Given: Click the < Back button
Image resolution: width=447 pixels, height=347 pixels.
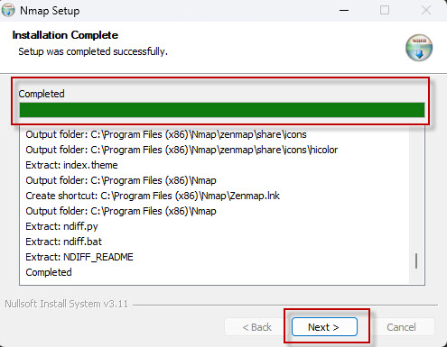Looking at the screenshot, I should [256, 327].
